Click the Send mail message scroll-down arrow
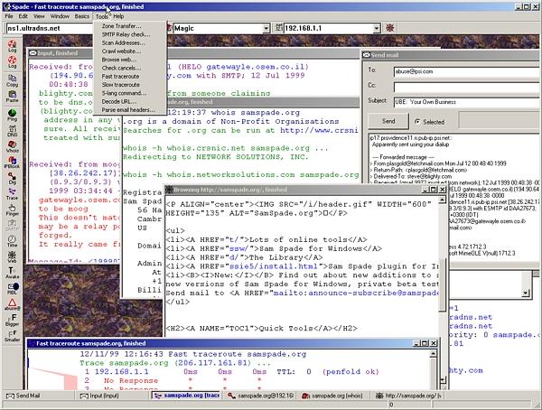Screen dimensions: 542x410 [526, 293]
